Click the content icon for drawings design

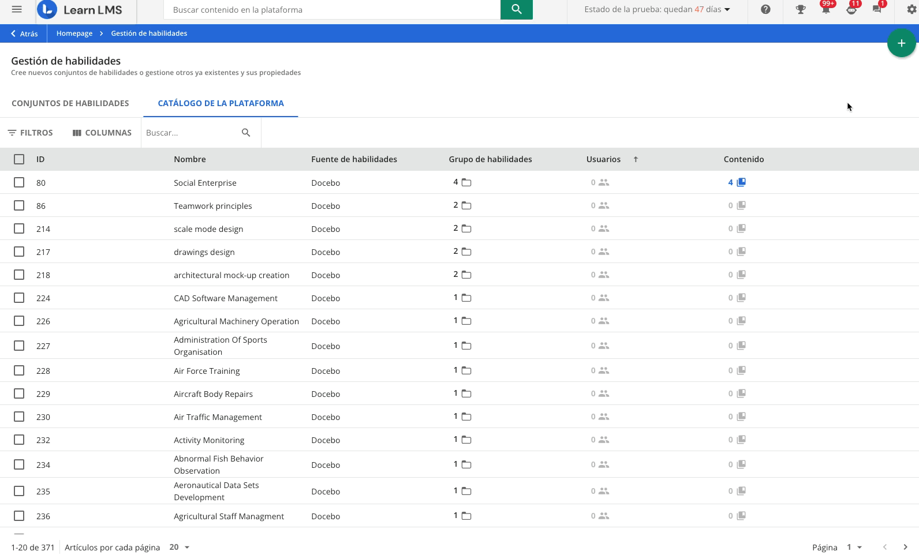coord(742,252)
